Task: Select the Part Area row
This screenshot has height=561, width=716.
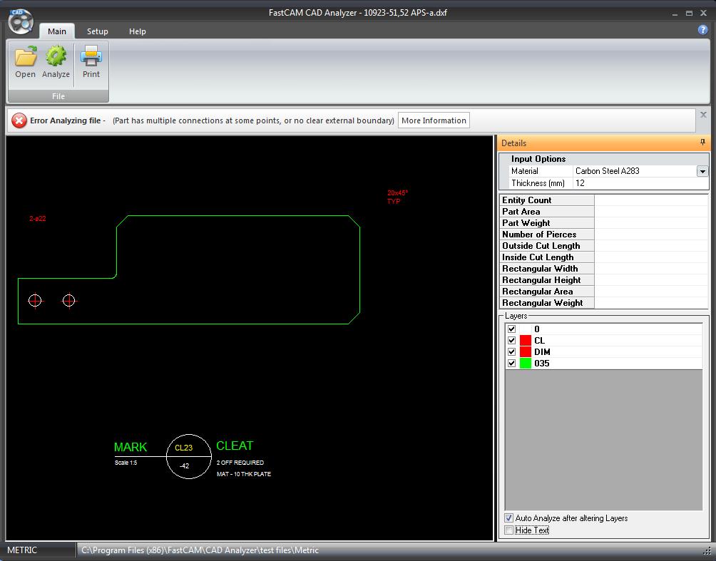Action: point(603,211)
